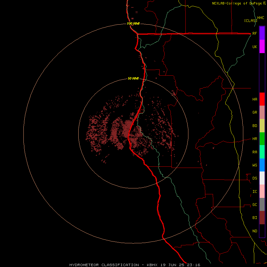Image resolution: width=267 pixels, height=267 pixels.
Task: Click the DS white legend swatch
Action: click(x=262, y=178)
